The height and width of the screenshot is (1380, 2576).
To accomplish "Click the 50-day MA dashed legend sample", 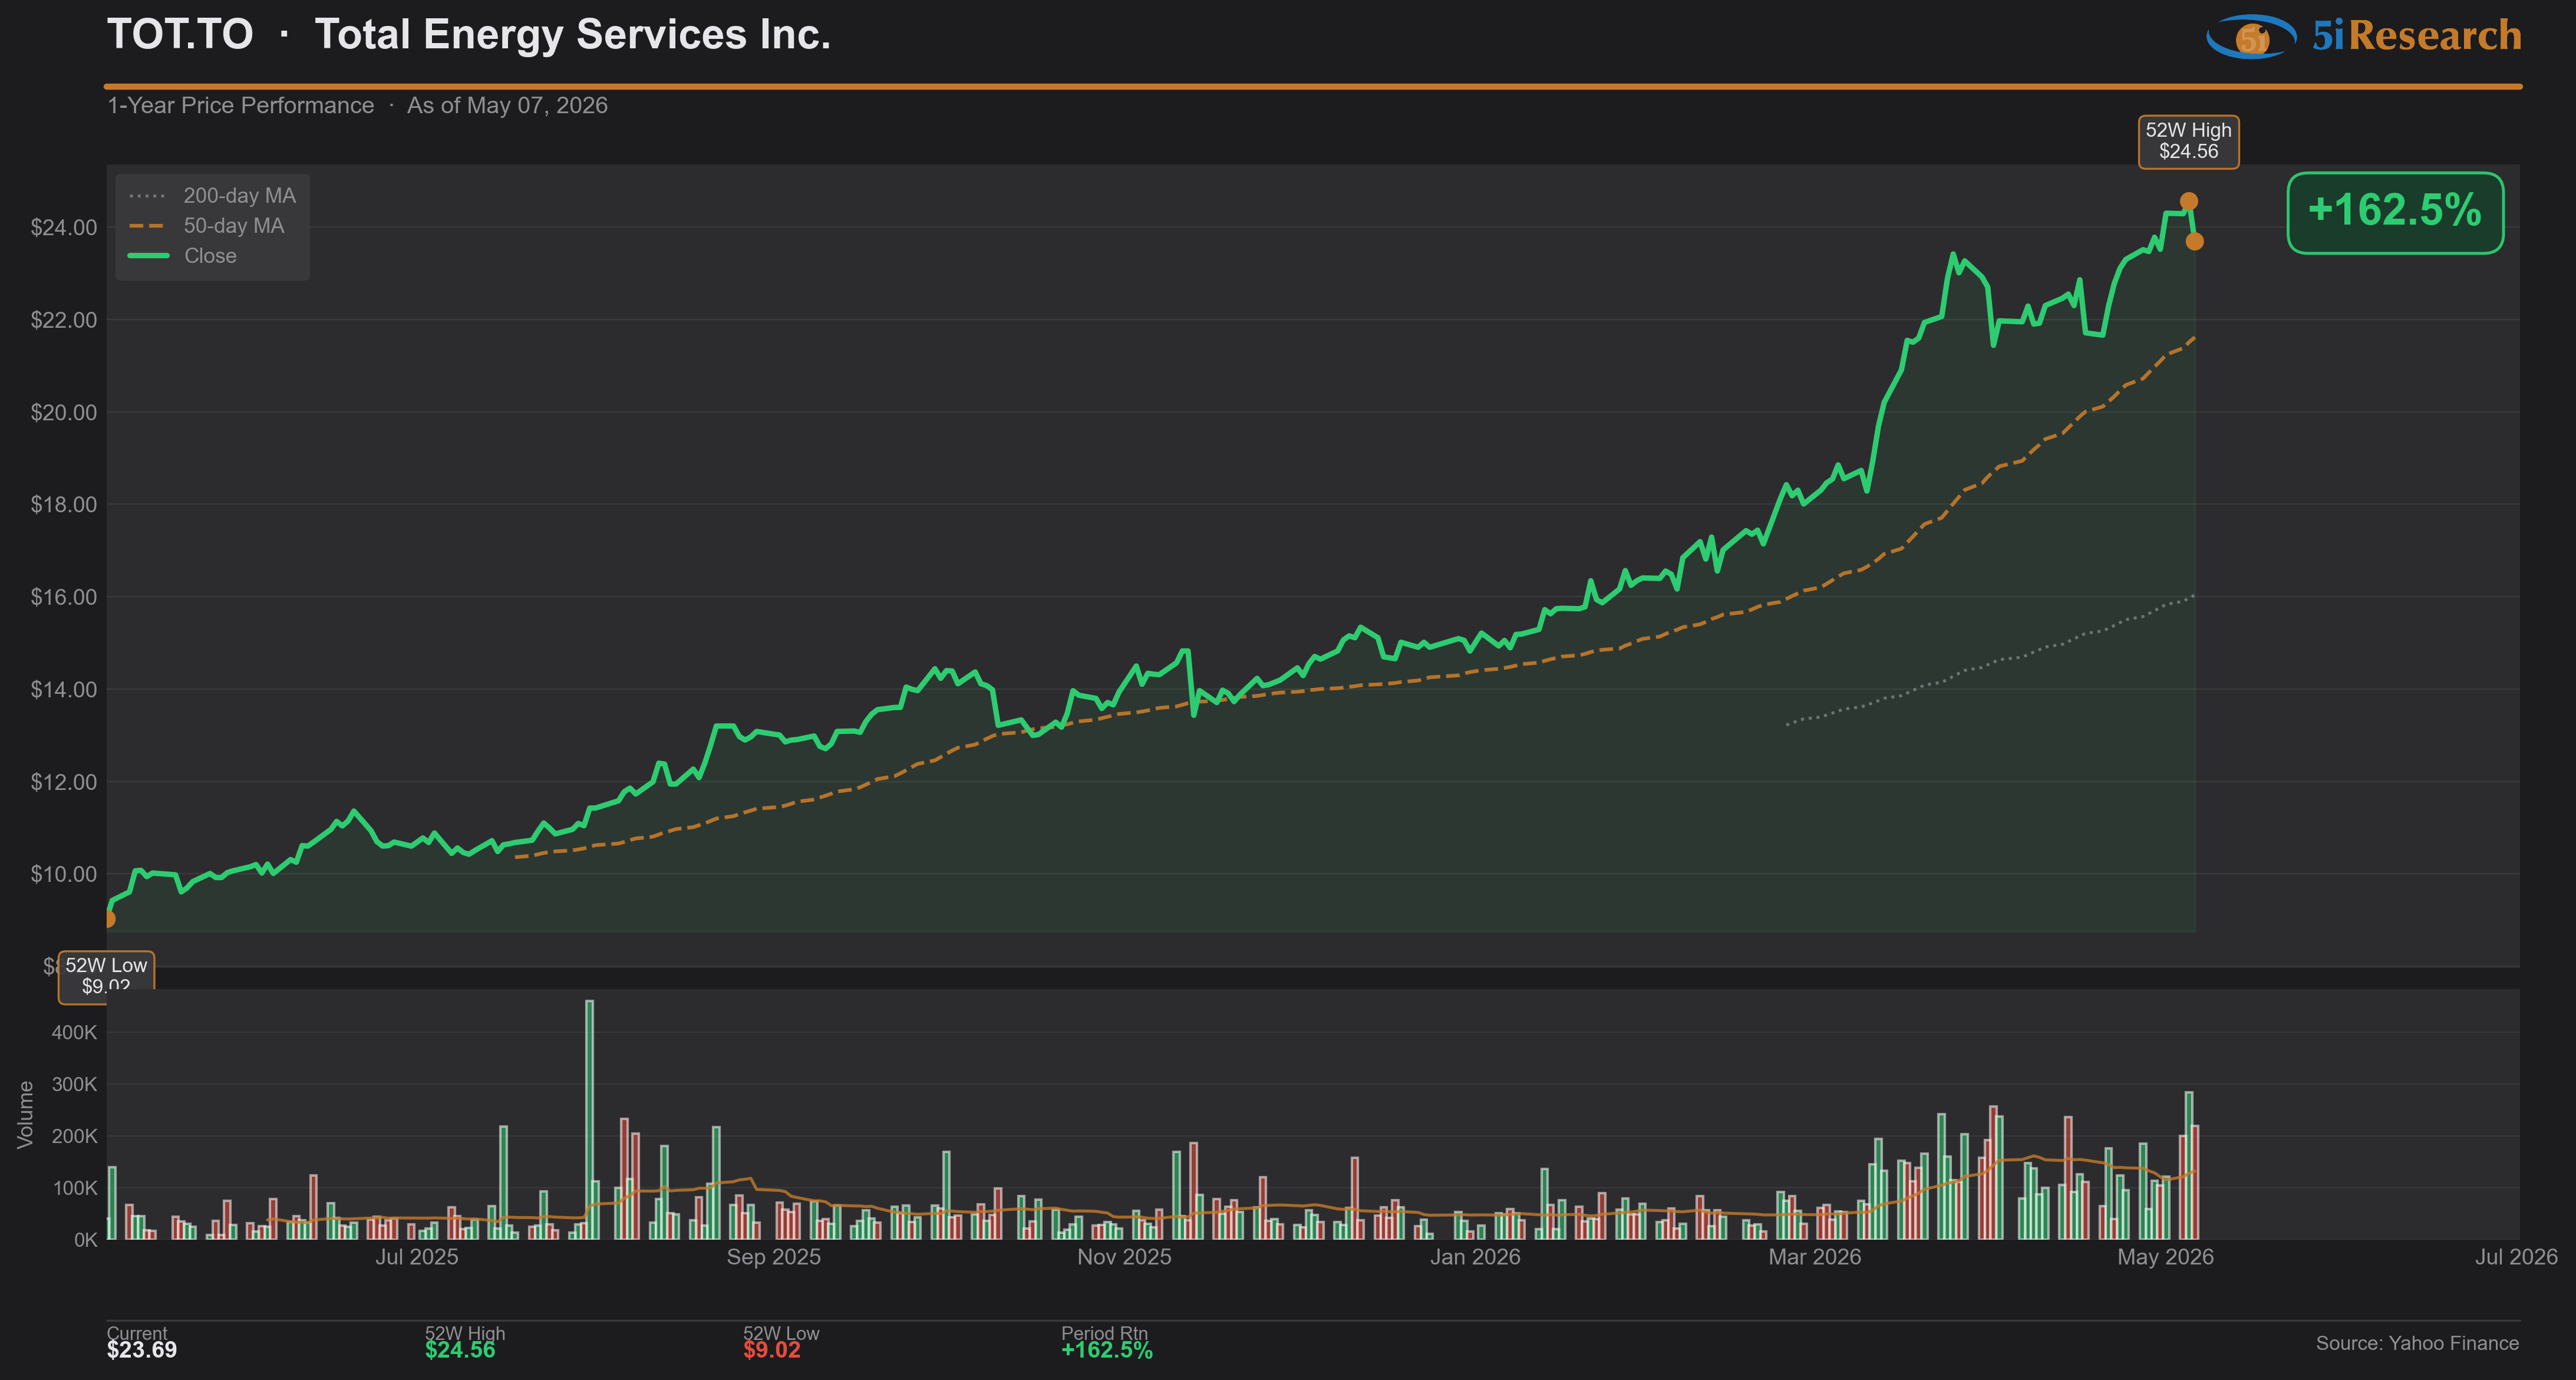I will [147, 226].
